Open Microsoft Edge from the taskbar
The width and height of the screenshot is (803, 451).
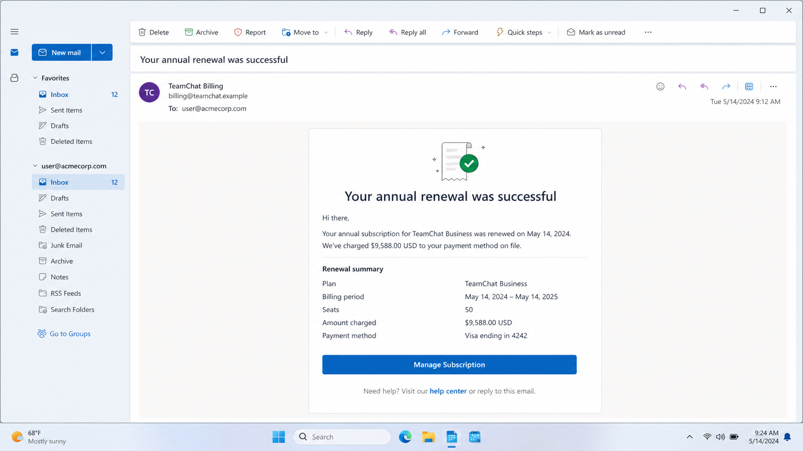pyautogui.click(x=405, y=437)
